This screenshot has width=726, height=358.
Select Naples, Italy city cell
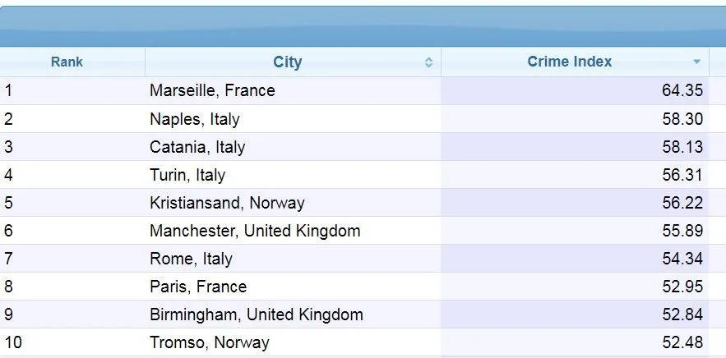pyautogui.click(x=194, y=119)
